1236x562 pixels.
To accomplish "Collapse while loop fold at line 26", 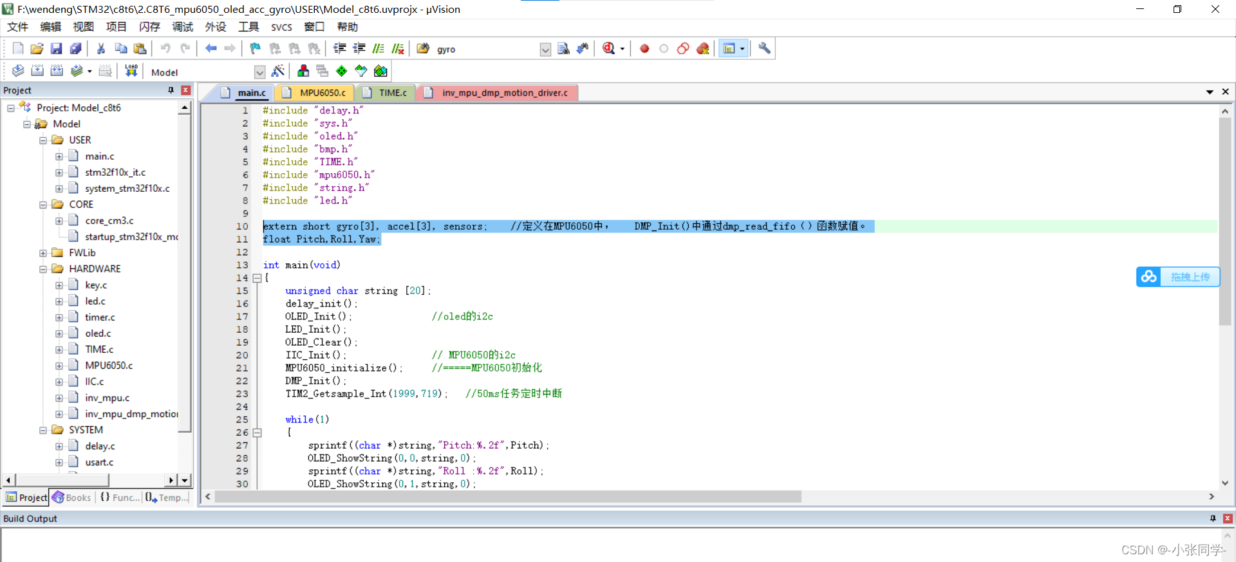I will [257, 433].
